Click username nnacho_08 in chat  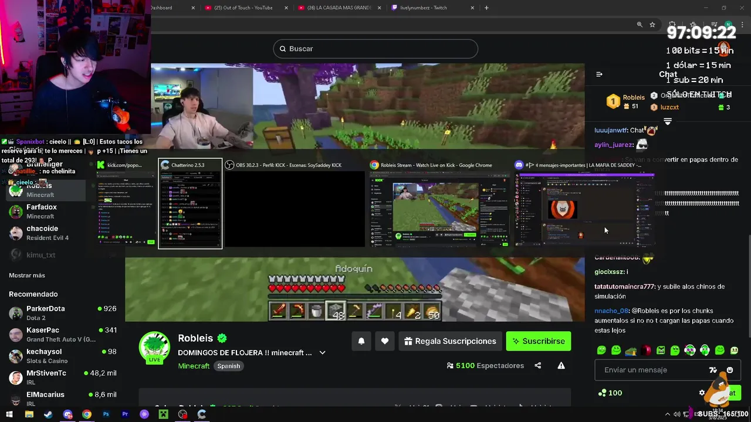(611, 311)
